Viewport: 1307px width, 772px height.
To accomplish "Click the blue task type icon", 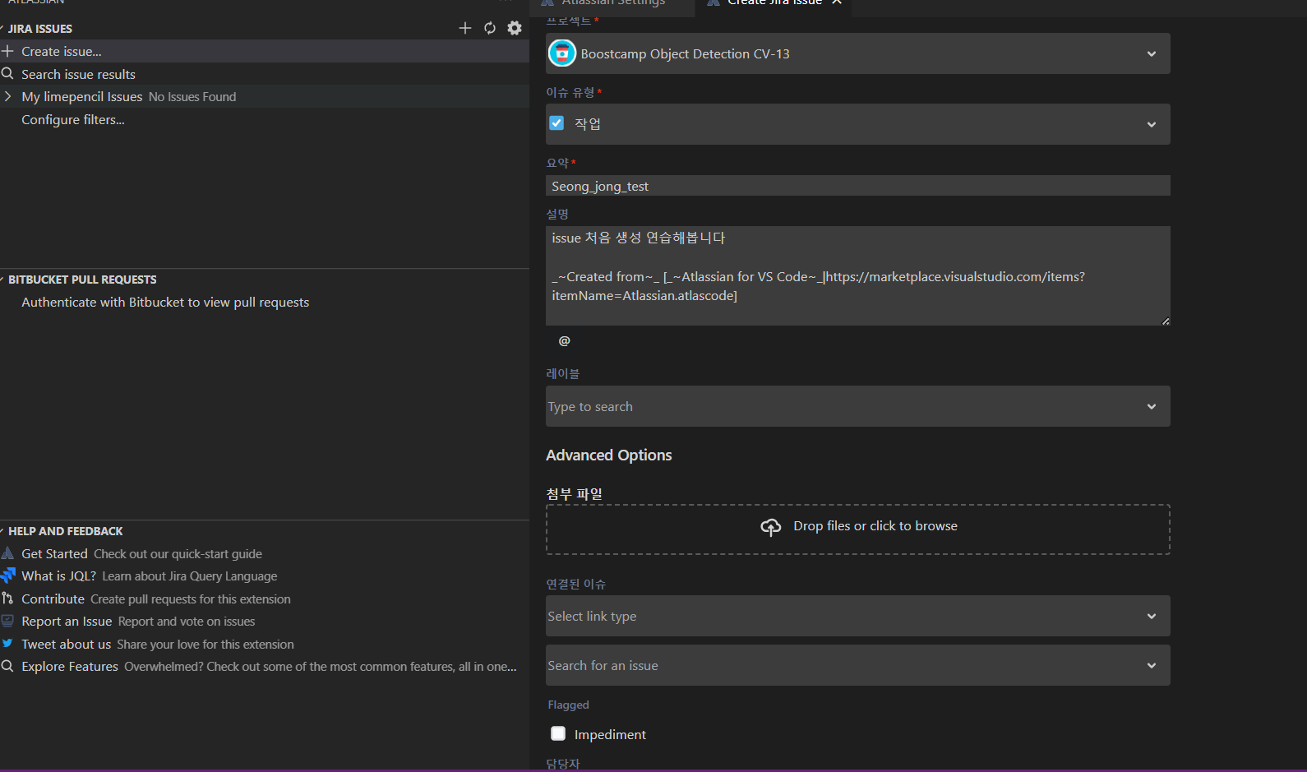I will (x=557, y=123).
